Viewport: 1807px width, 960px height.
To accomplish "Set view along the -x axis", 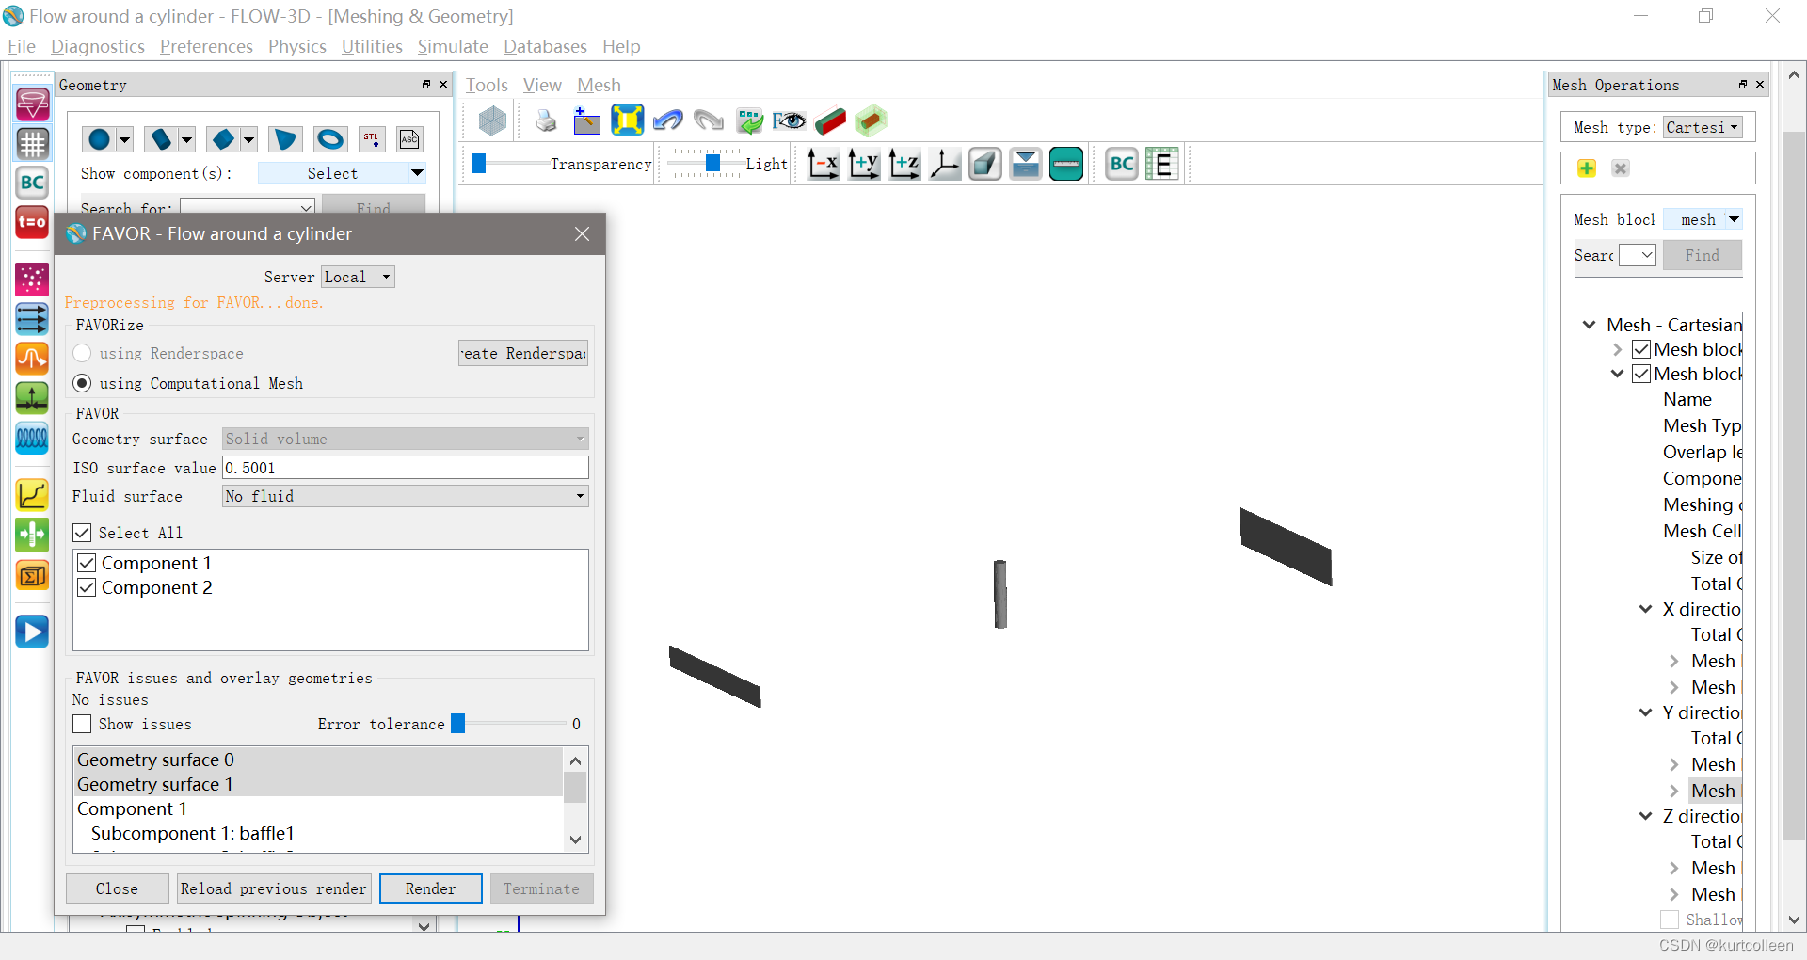I will [822, 163].
